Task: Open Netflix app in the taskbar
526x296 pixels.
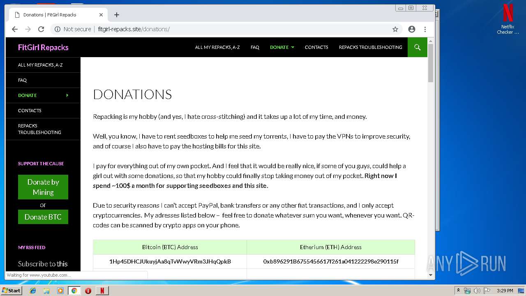Action: pyautogui.click(x=102, y=291)
